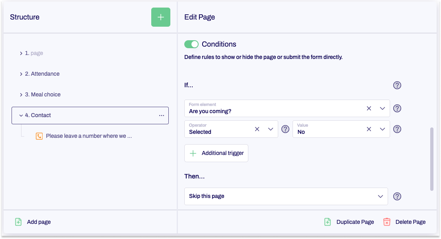Select the 1. page entry

[34, 53]
